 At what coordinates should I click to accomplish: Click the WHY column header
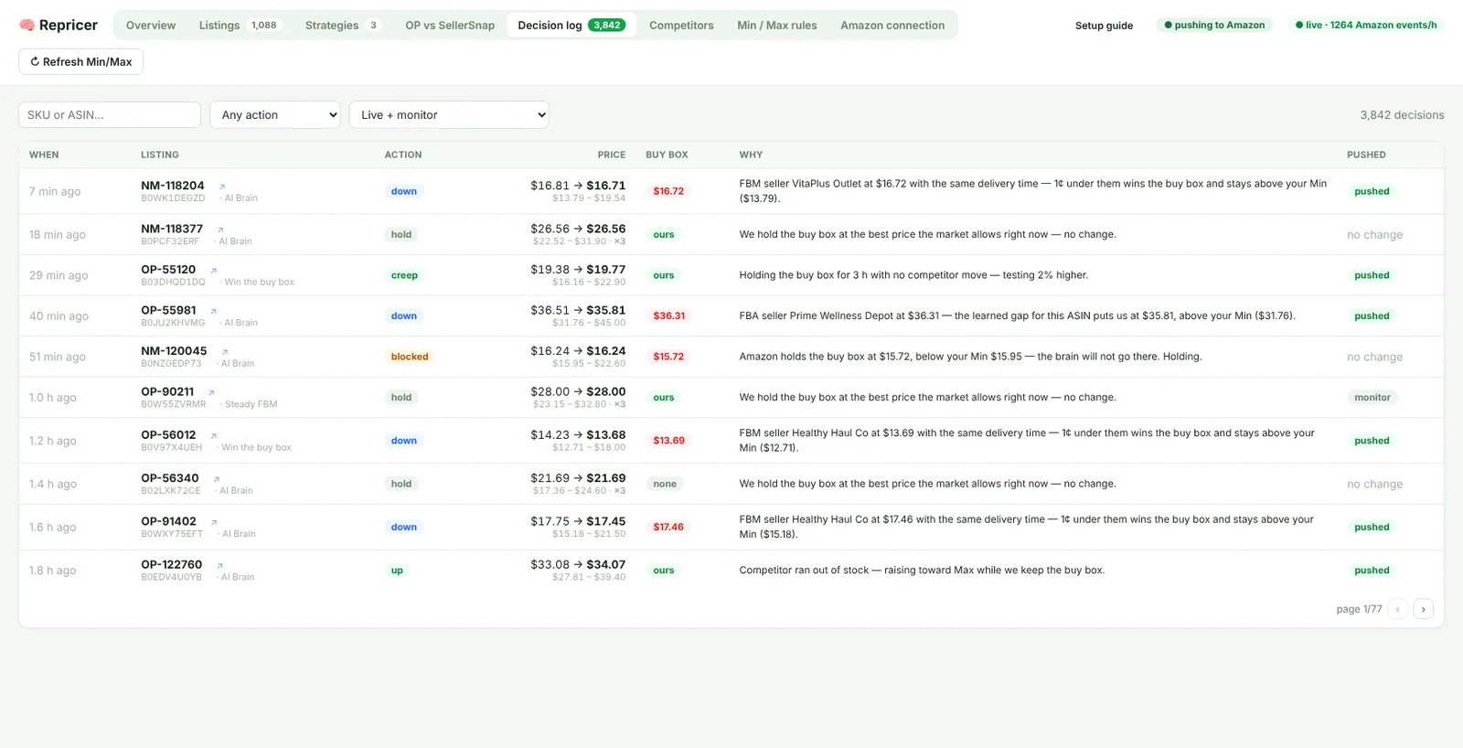(751, 155)
